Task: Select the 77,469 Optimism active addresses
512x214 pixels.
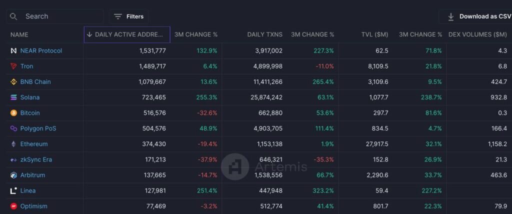Action: (156, 206)
